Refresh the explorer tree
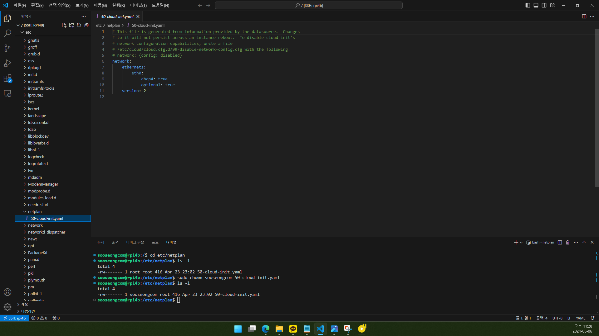 pyautogui.click(x=79, y=25)
